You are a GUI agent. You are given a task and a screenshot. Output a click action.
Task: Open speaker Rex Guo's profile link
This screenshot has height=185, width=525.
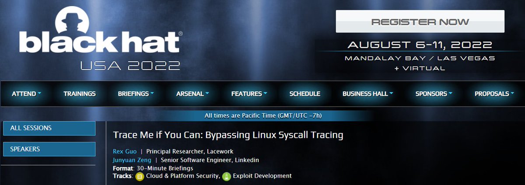click(125, 151)
